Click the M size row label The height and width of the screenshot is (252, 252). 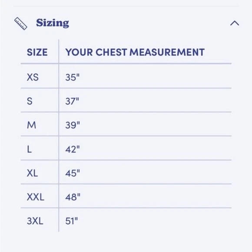(31, 125)
